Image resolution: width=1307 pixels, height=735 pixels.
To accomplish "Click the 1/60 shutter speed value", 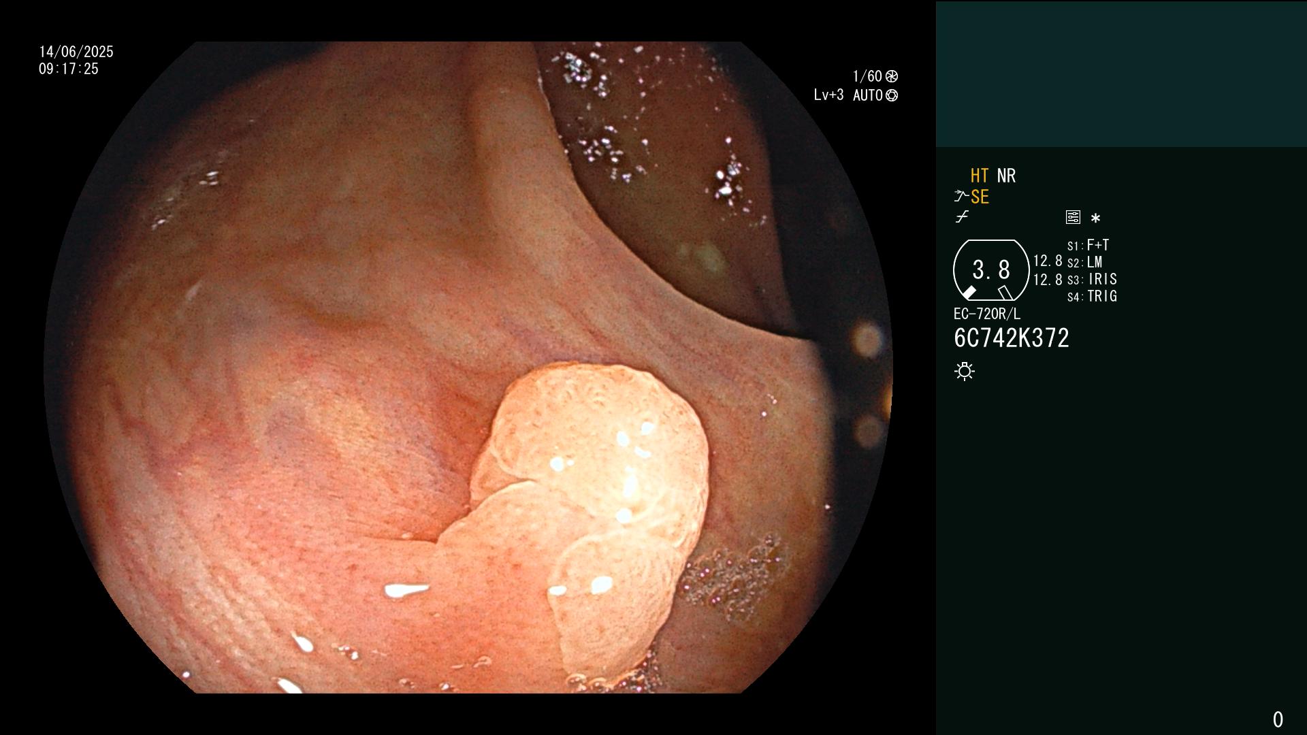I will (x=867, y=76).
